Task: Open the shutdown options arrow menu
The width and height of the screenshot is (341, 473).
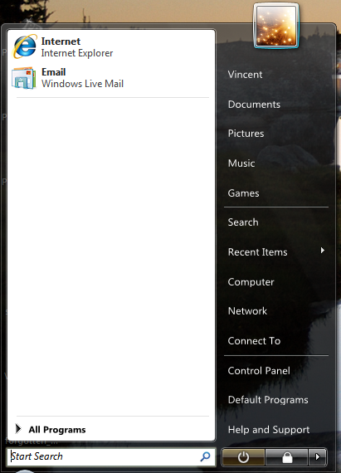Action: coord(318,457)
